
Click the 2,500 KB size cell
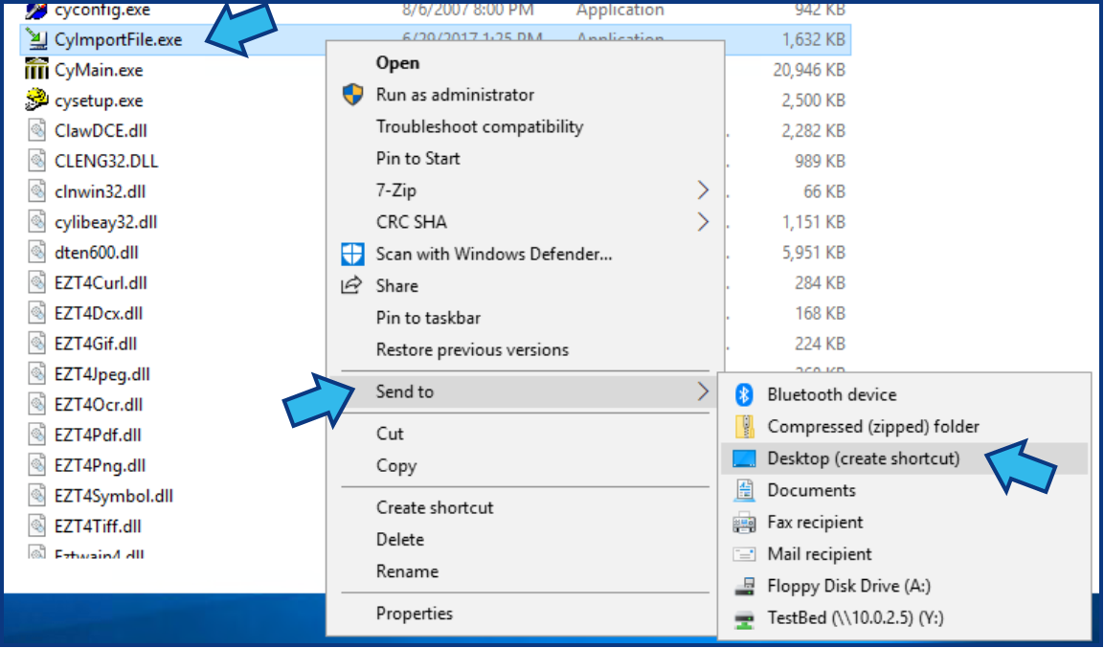coord(813,101)
